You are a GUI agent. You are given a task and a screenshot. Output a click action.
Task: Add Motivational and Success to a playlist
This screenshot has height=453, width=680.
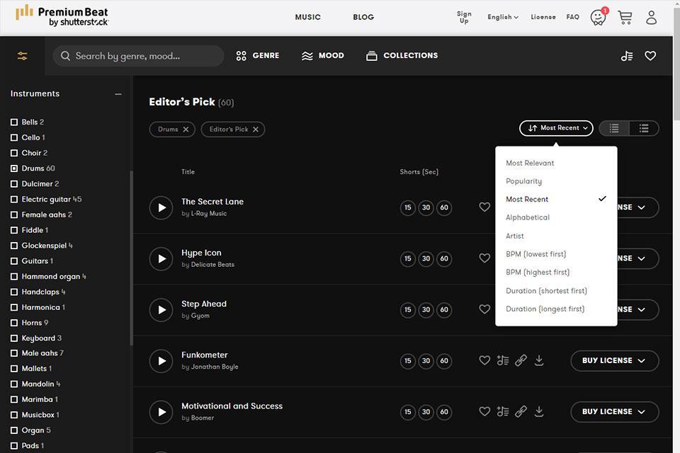[503, 411]
